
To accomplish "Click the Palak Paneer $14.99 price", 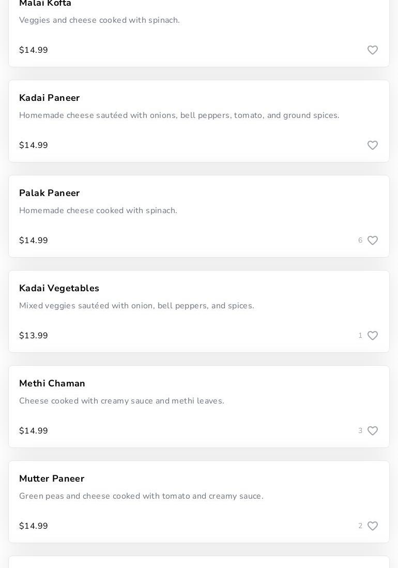I will (34, 241).
